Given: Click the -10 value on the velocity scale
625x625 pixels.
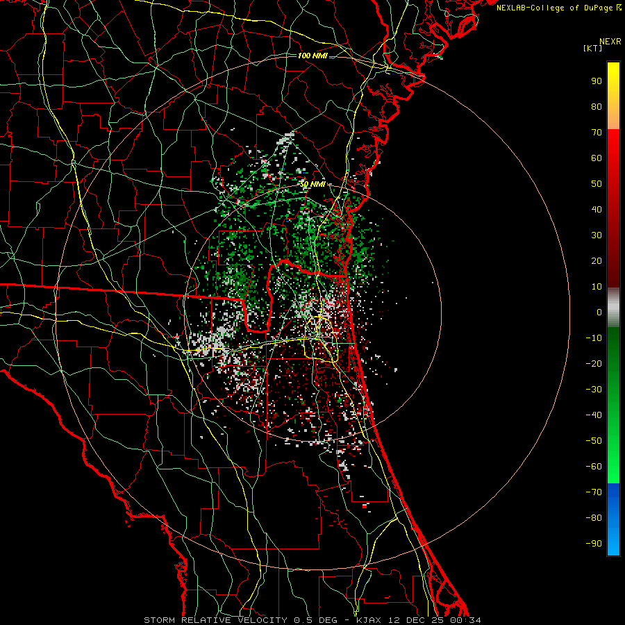Looking at the screenshot, I should coord(594,338).
